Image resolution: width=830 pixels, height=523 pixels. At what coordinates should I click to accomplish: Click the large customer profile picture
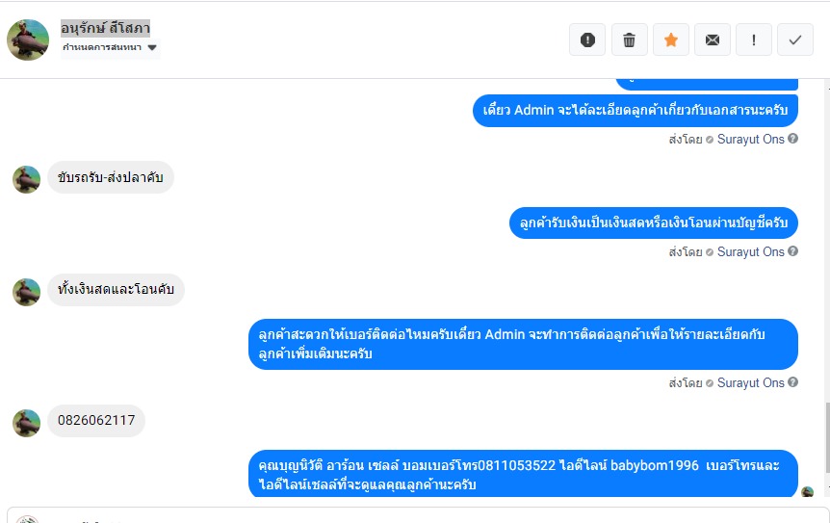click(28, 39)
